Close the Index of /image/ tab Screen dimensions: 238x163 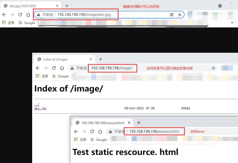point(91,59)
